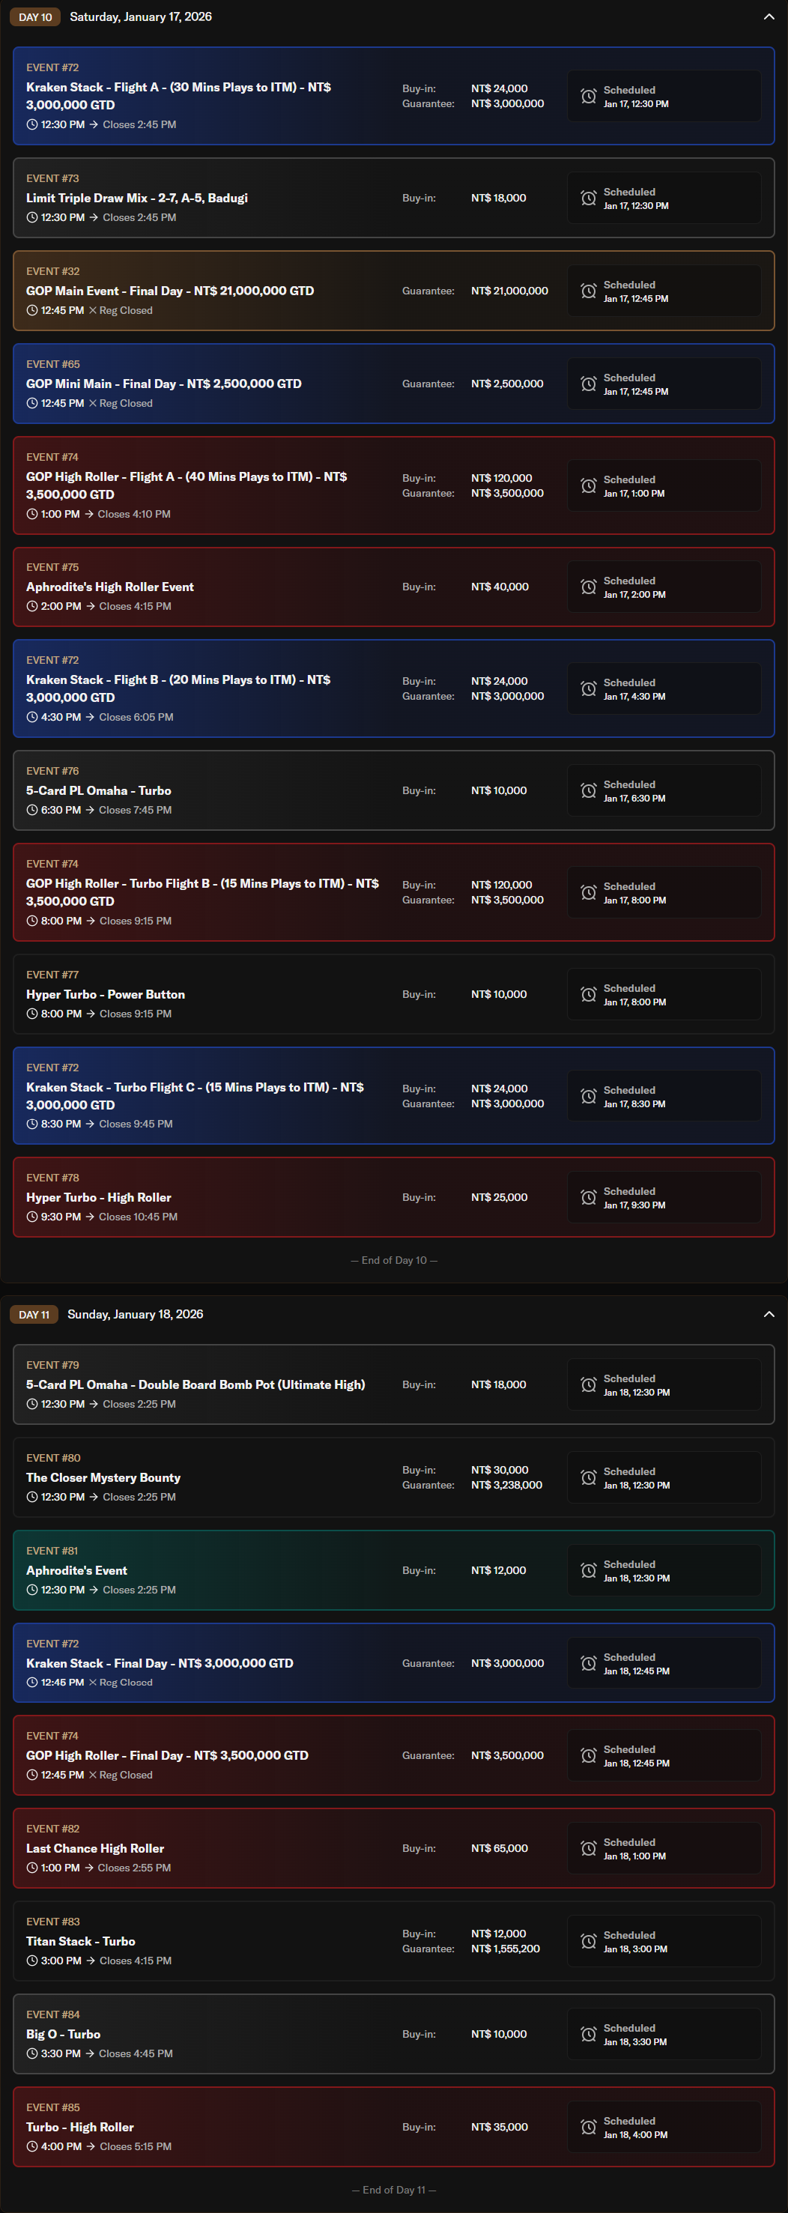Viewport: 788px width, 2213px height.
Task: Open Hyper Turbo High Roller event title
Action: pos(99,1198)
